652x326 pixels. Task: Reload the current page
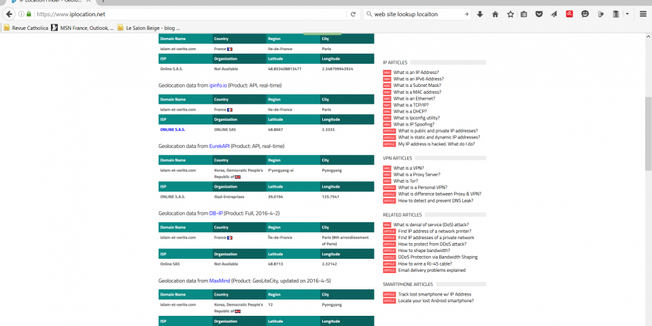coord(353,14)
